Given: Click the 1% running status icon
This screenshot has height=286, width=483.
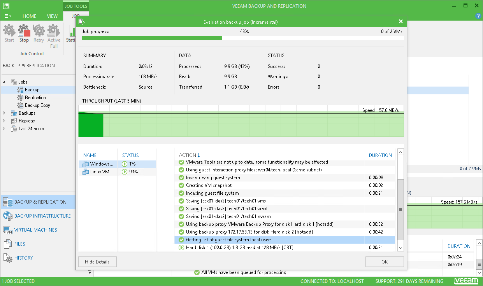Looking at the screenshot, I should pos(125,164).
